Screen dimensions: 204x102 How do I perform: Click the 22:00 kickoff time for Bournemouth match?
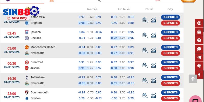coord(12,94)
